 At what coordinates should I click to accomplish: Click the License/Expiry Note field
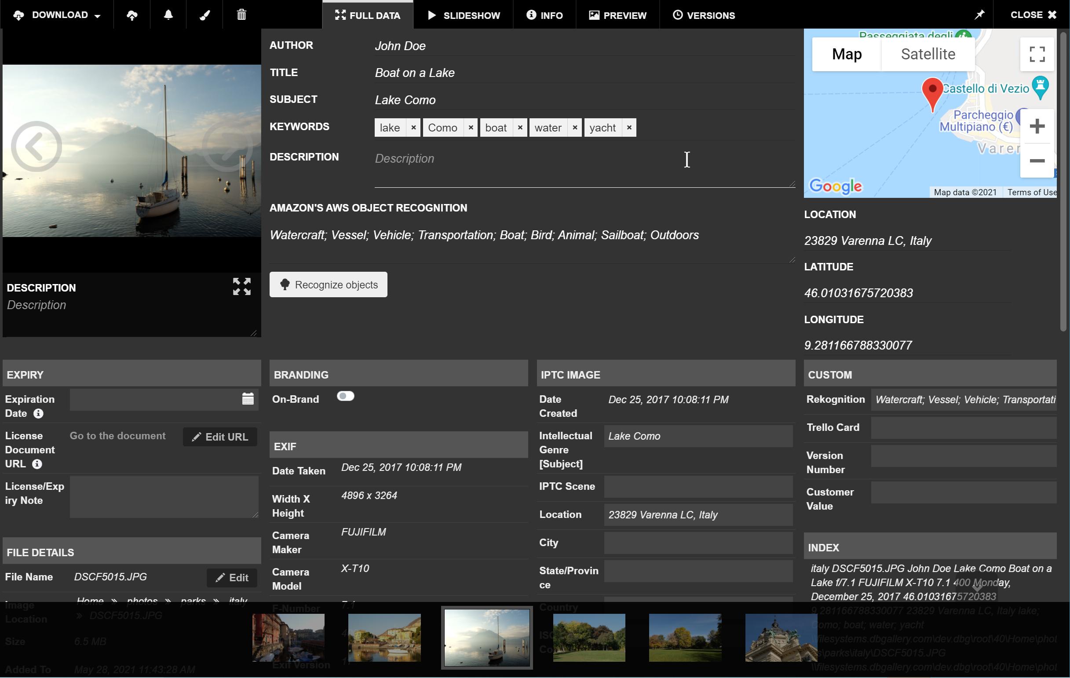[164, 497]
